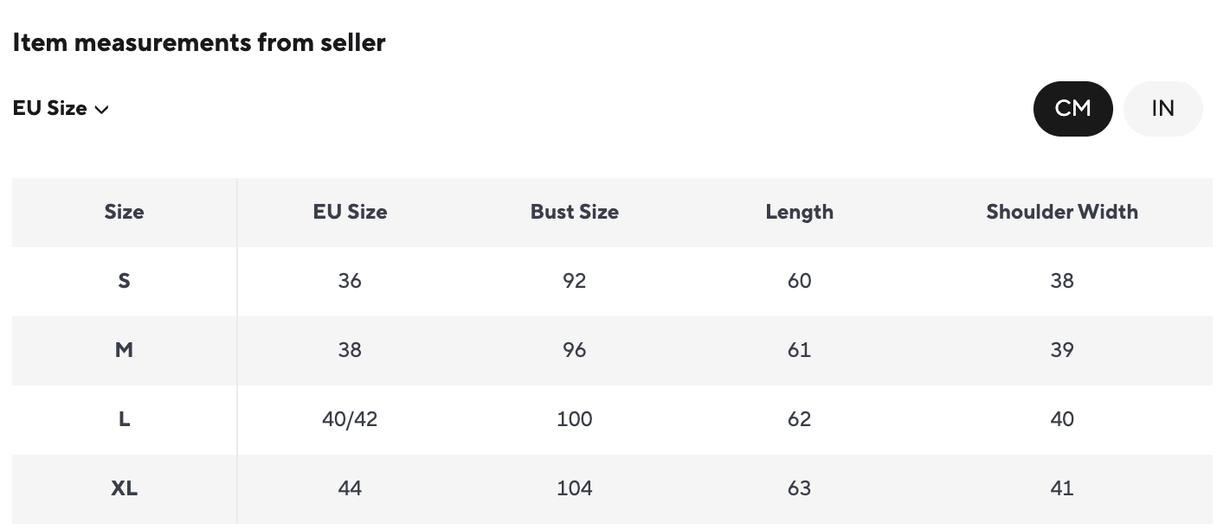Screen dimensions: 1217x529
Task: Select the CM unit toggle
Action: pos(1072,109)
